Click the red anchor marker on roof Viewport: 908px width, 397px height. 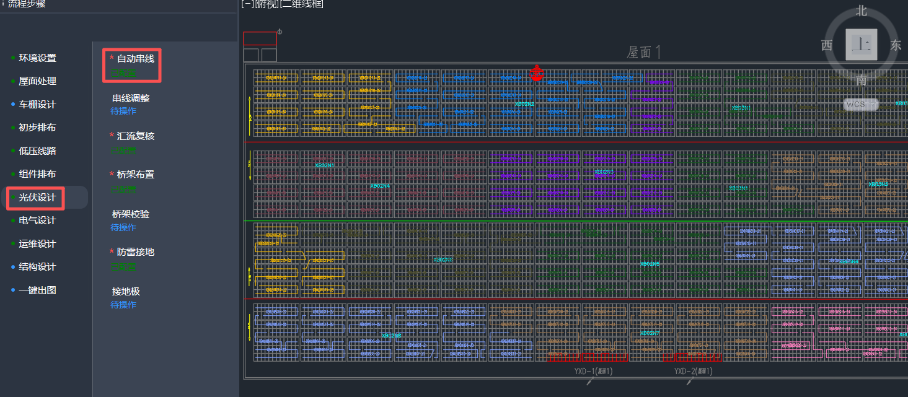[x=537, y=74]
